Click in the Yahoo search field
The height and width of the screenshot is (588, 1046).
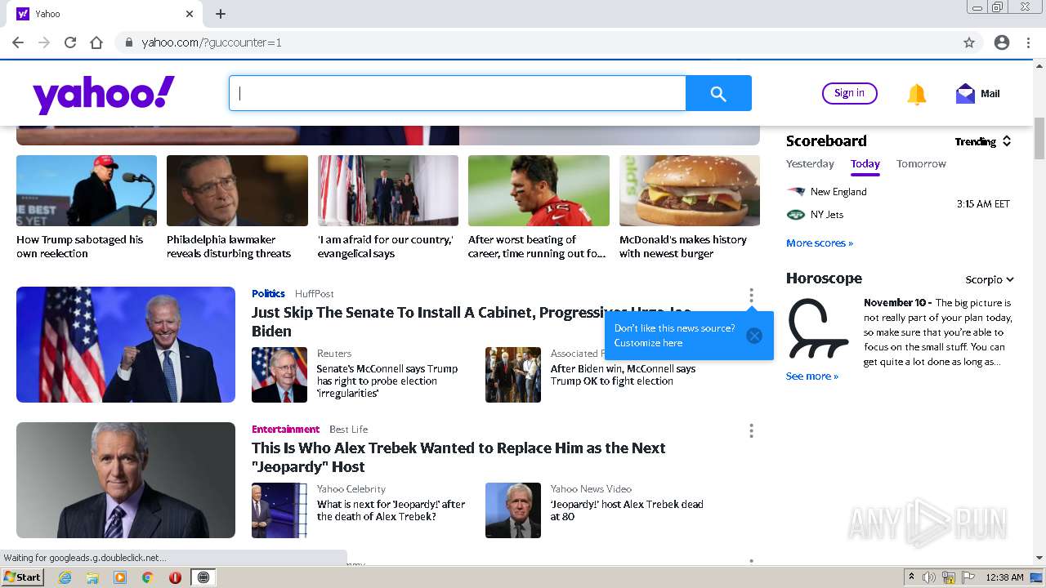pyautogui.click(x=458, y=93)
